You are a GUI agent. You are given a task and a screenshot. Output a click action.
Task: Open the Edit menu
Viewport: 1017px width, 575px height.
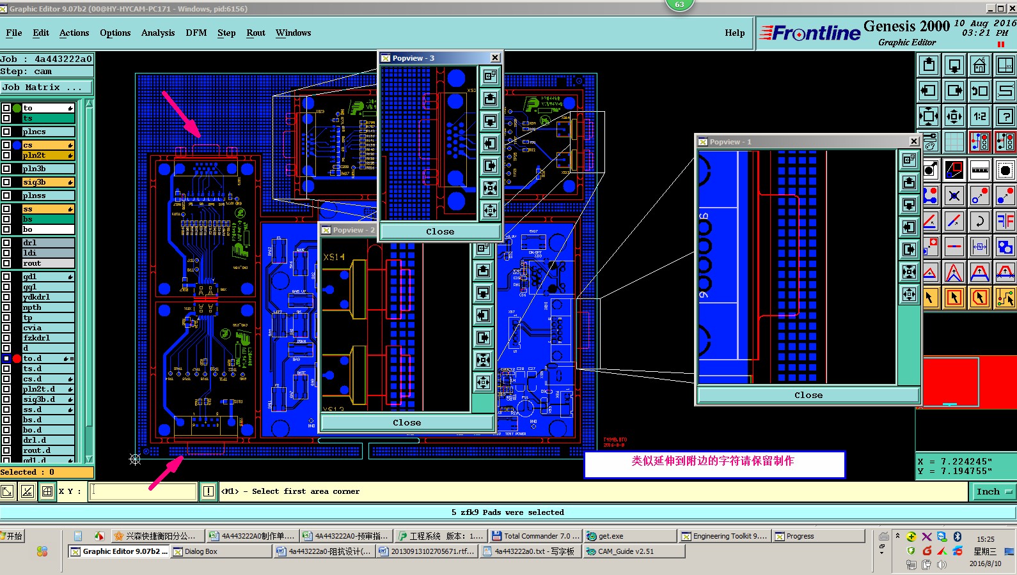coord(41,33)
